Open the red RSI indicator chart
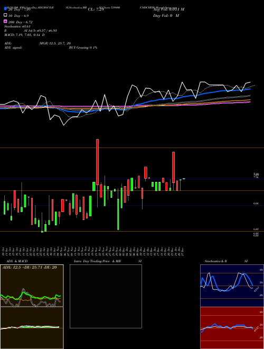Screen dimensions: 264x349 [x=232, y=328]
